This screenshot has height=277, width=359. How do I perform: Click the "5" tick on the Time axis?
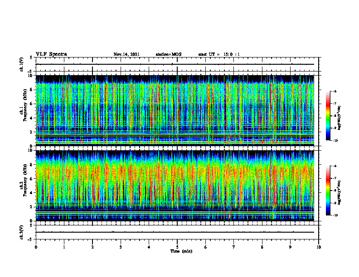[x=177, y=247]
